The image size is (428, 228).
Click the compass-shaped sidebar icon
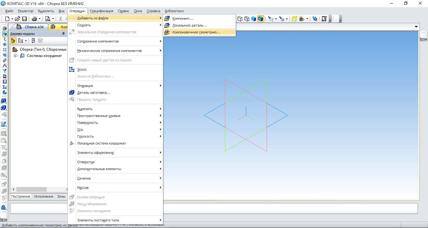(4, 66)
